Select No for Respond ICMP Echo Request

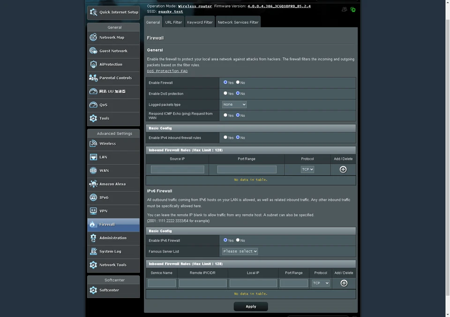[238, 115]
